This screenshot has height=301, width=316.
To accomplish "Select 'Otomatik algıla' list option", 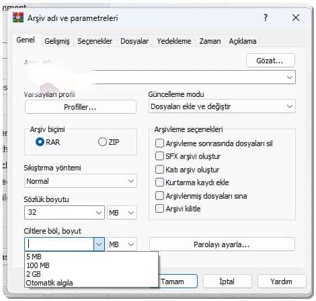I will 50,283.
